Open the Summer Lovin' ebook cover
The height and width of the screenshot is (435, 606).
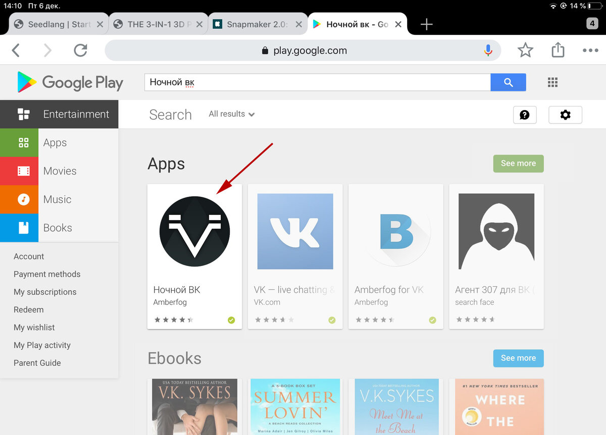(295, 407)
